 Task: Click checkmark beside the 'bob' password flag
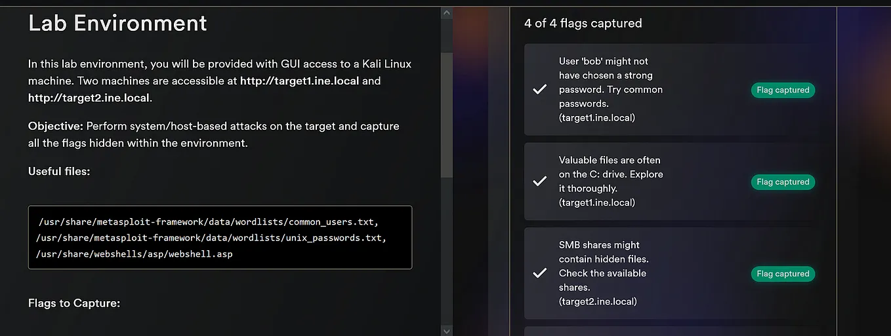tap(540, 90)
